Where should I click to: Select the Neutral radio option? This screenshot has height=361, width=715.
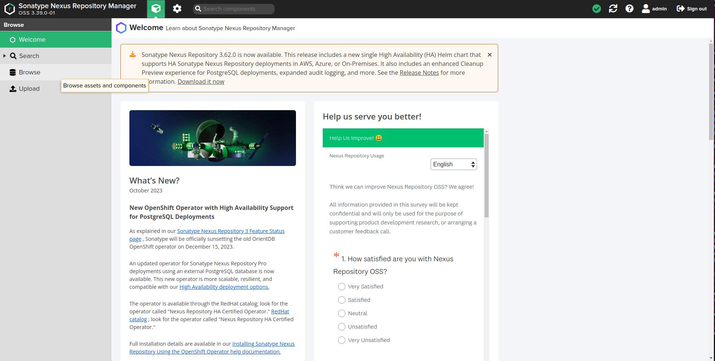coord(341,313)
